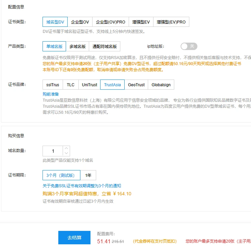
Task: Pick the 增强型EV certificate type
Action: pyautogui.click(x=141, y=22)
